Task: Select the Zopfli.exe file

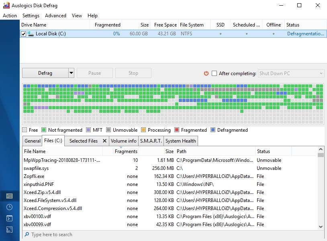Action: click(170, 176)
